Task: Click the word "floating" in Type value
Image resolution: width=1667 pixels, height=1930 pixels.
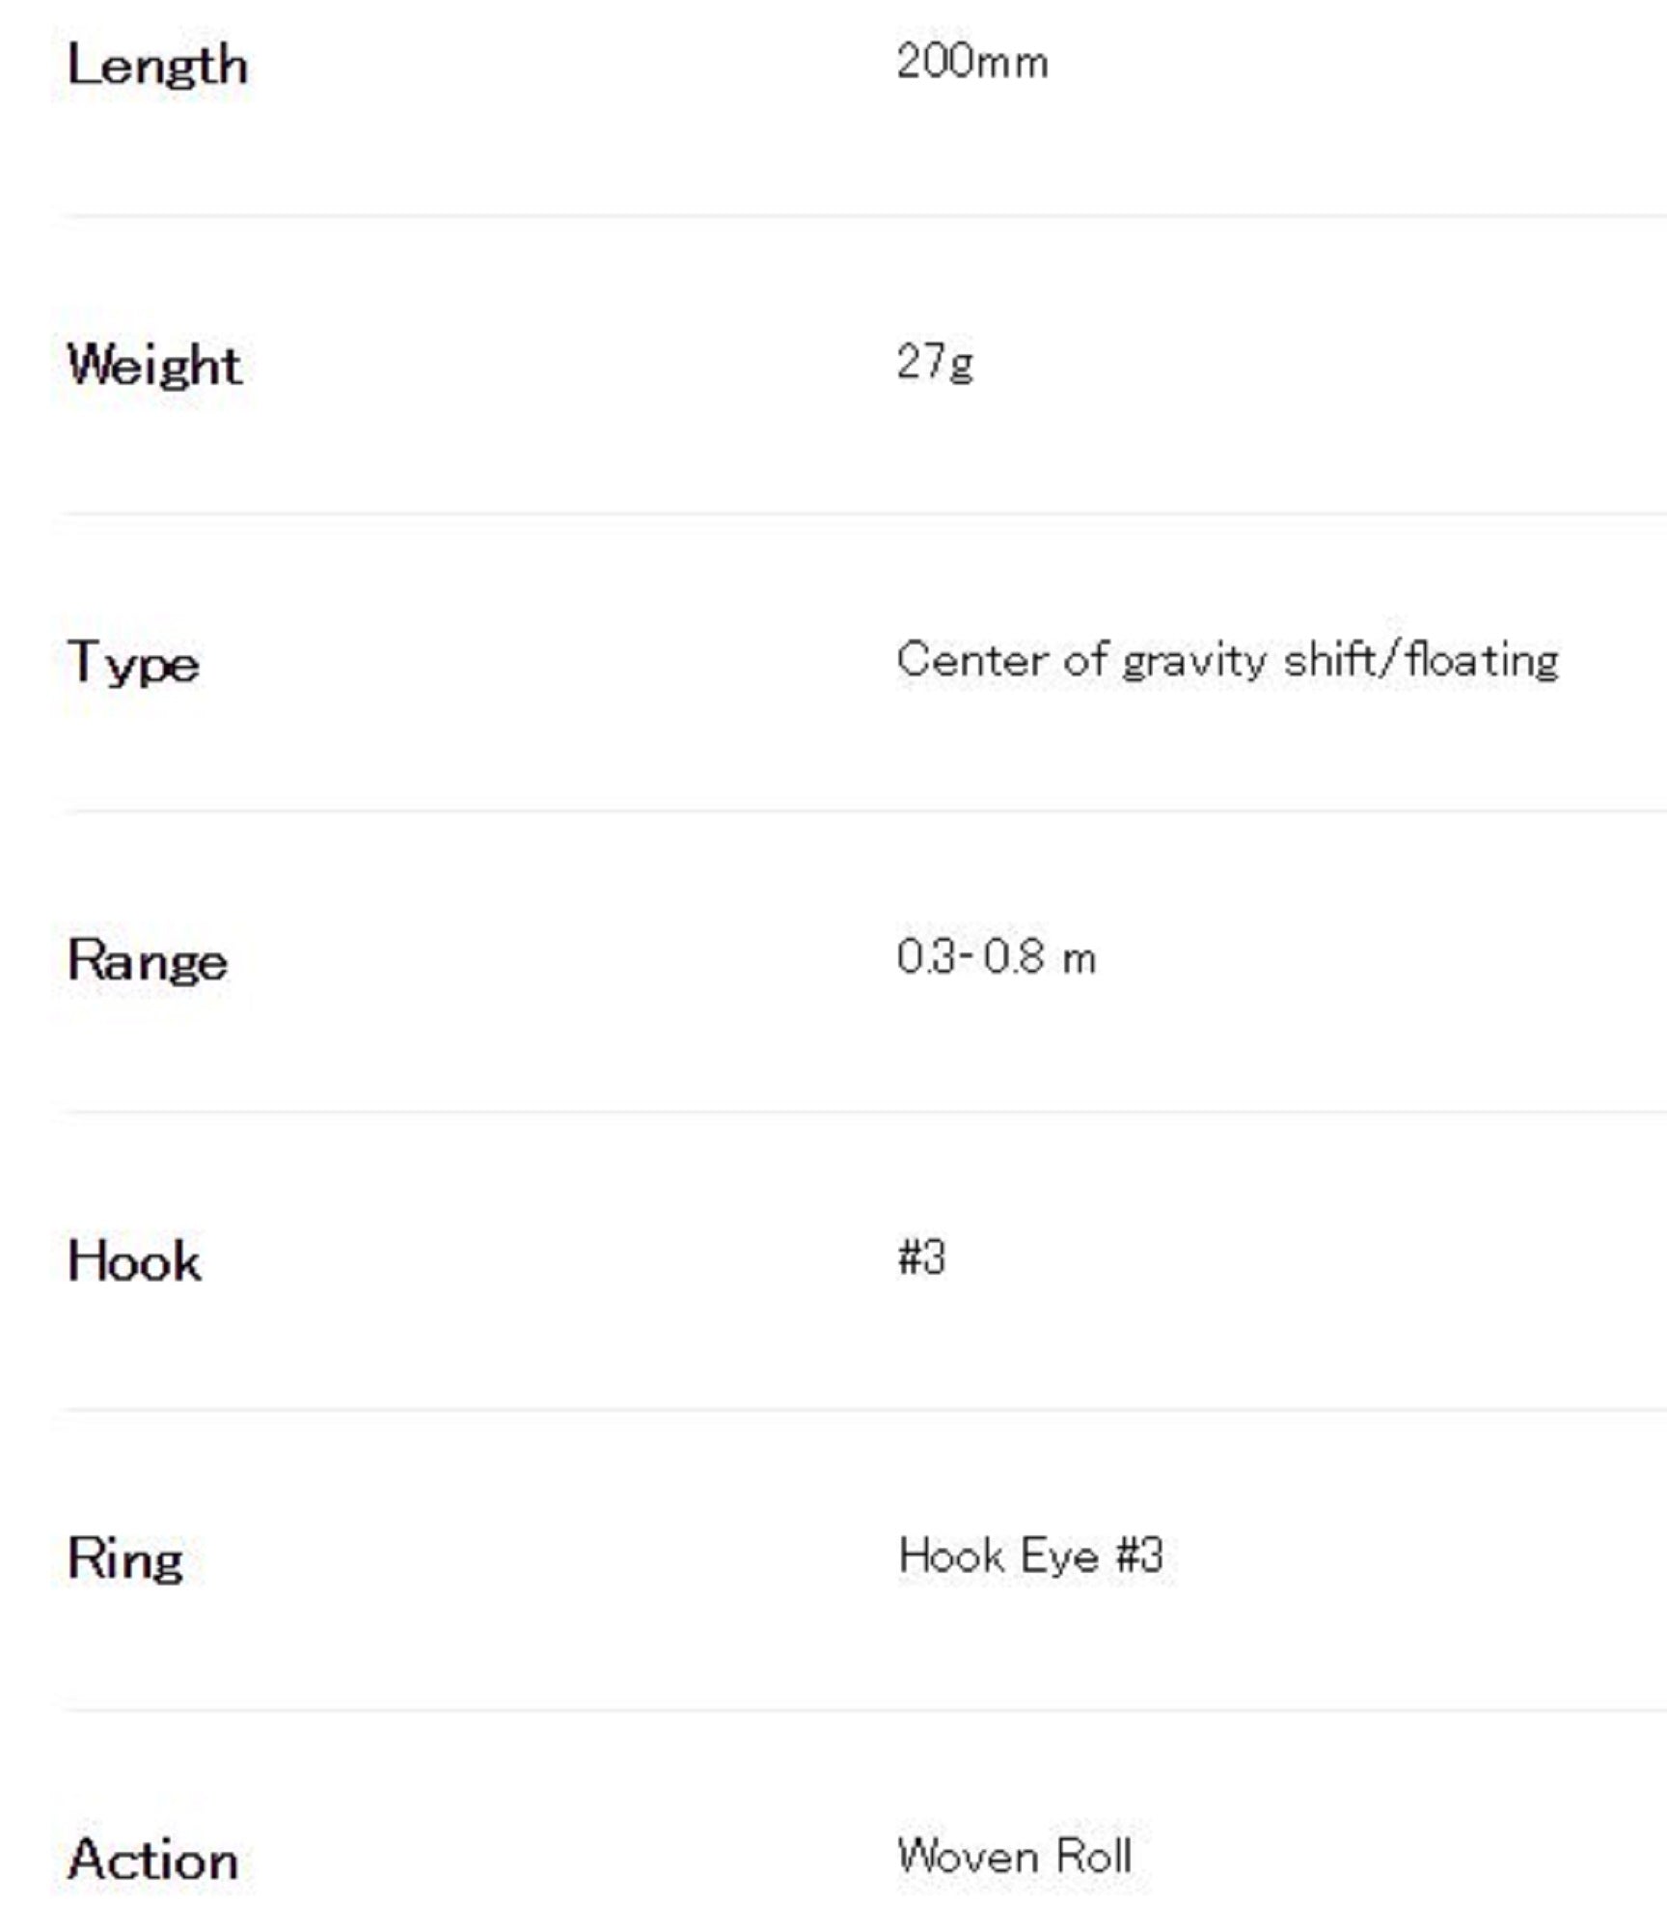Action: pos(1482,662)
